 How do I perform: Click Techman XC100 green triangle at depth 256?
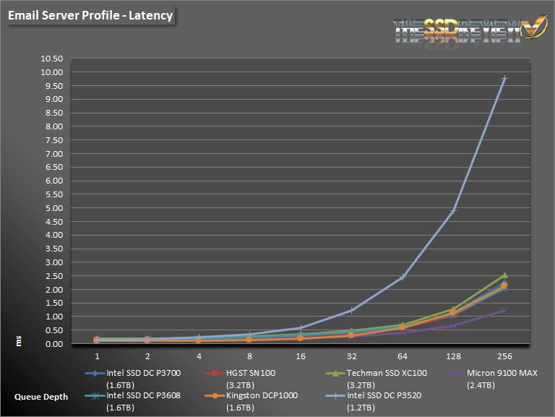click(504, 275)
